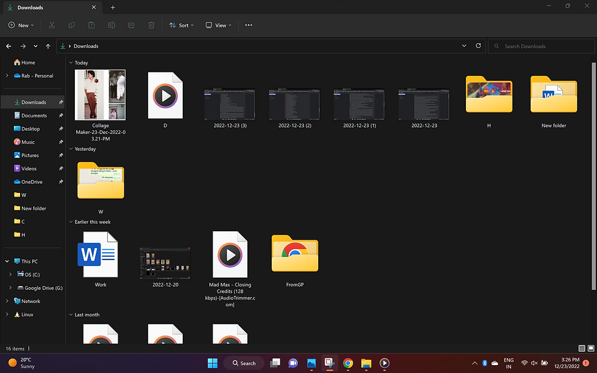Image resolution: width=597 pixels, height=373 pixels.
Task: Go back with the left arrow
Action: (x=9, y=46)
